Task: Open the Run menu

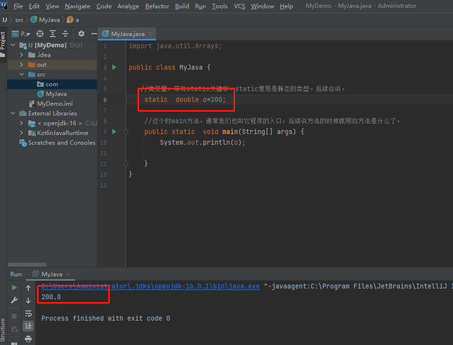Action: [200, 6]
